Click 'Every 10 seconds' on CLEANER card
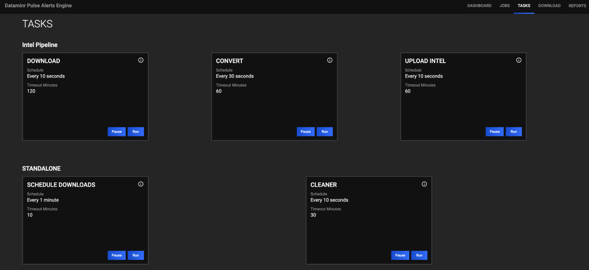589x270 pixels. point(329,200)
